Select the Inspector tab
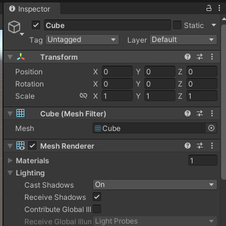This screenshot has height=226, width=226. [x=32, y=9]
